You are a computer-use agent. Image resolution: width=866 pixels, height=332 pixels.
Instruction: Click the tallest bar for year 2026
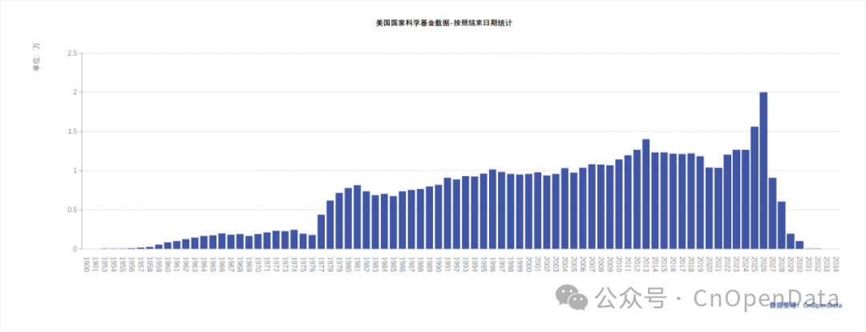[763, 170]
